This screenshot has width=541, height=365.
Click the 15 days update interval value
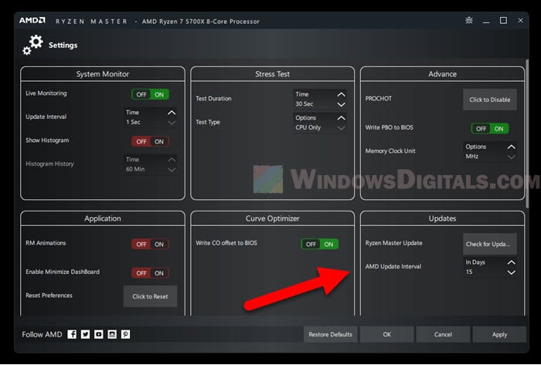point(469,272)
